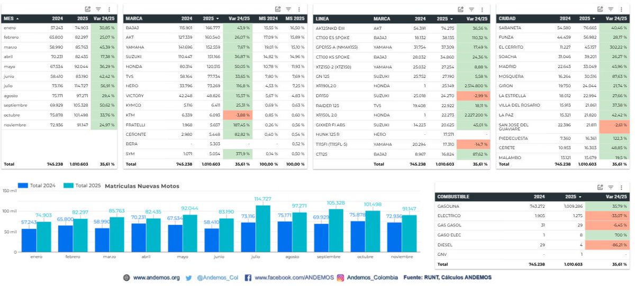Click DR150's red -2,99 % cell
The height and width of the screenshot is (286, 635).
tap(475, 96)
